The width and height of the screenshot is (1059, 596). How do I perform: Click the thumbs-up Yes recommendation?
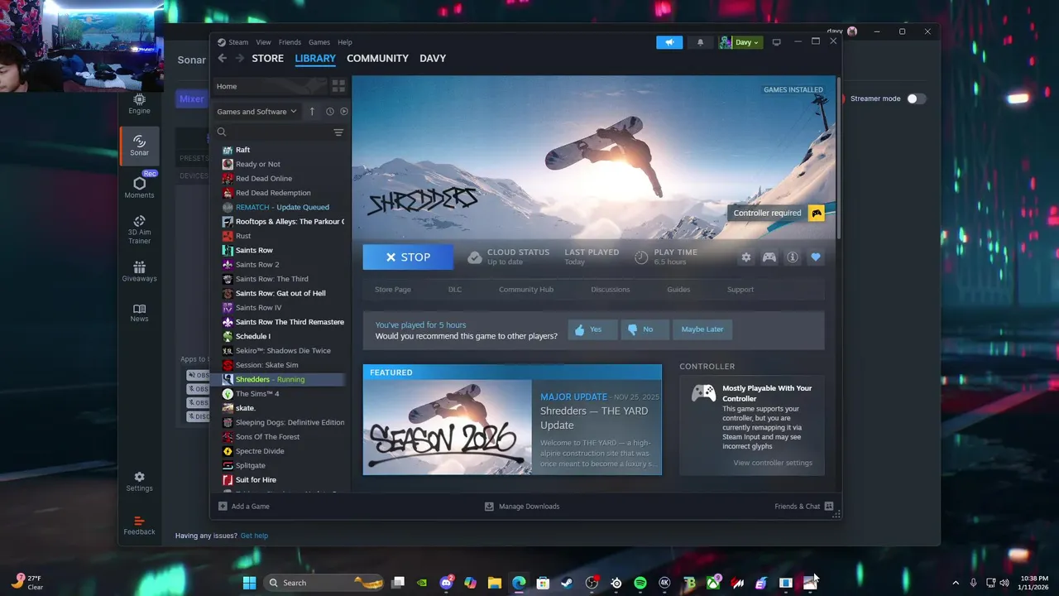click(592, 329)
